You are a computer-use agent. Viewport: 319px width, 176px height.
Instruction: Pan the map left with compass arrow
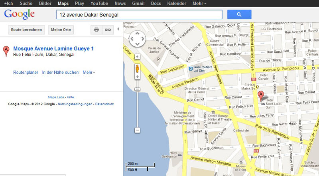(132, 39)
